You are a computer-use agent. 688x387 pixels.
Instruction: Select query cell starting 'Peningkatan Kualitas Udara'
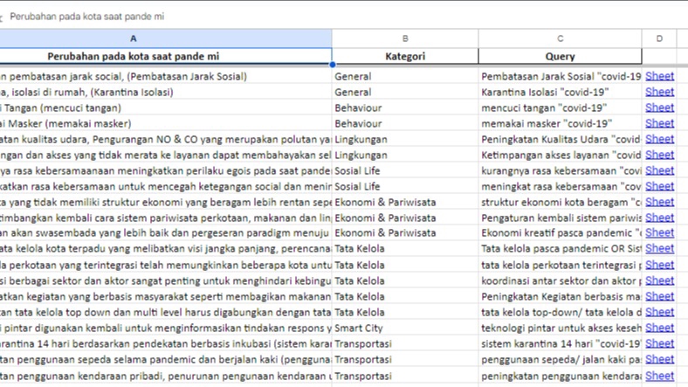coord(560,140)
